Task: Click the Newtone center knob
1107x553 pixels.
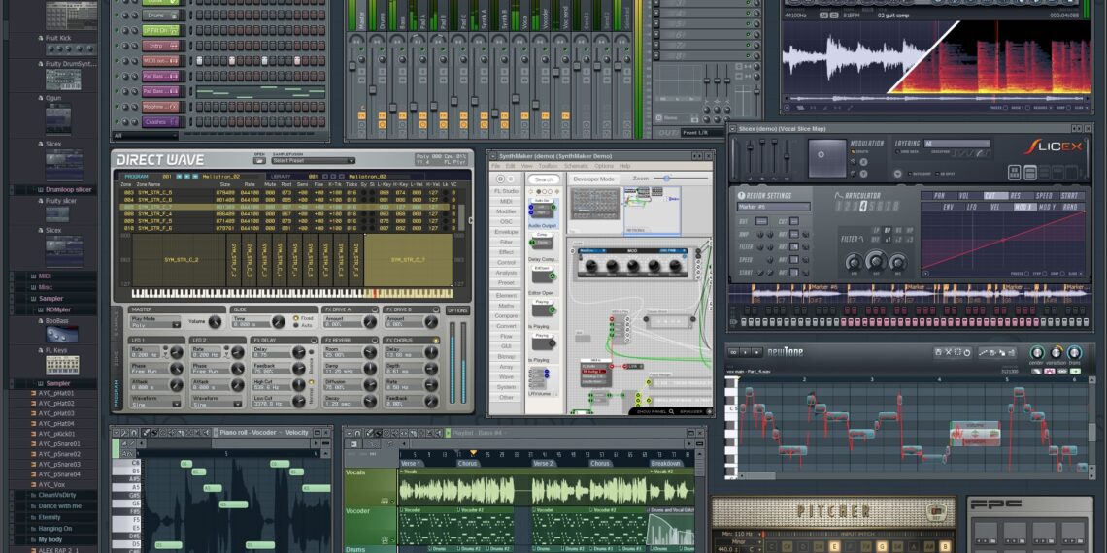Action: point(1036,353)
